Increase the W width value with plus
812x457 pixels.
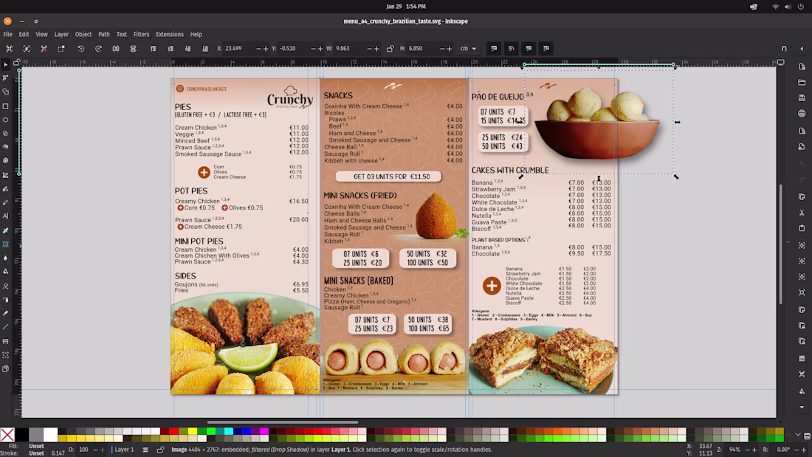point(376,49)
